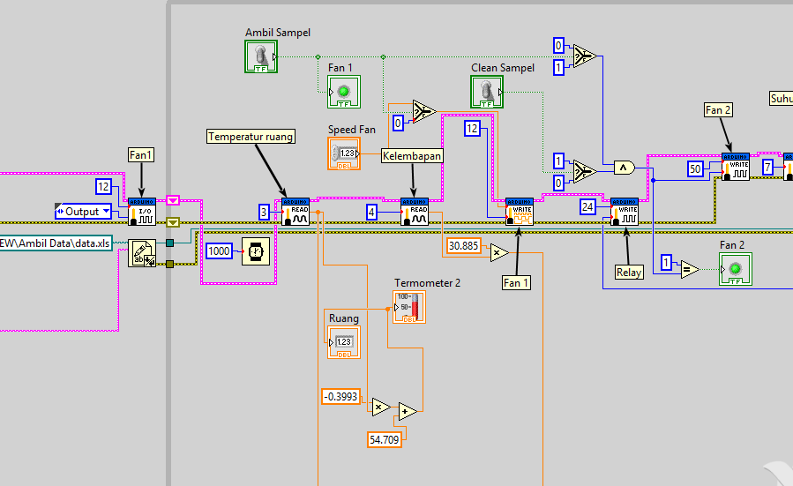The height and width of the screenshot is (486, 793).
Task: Toggle the Clean Sampel switch terminal
Action: (x=487, y=92)
